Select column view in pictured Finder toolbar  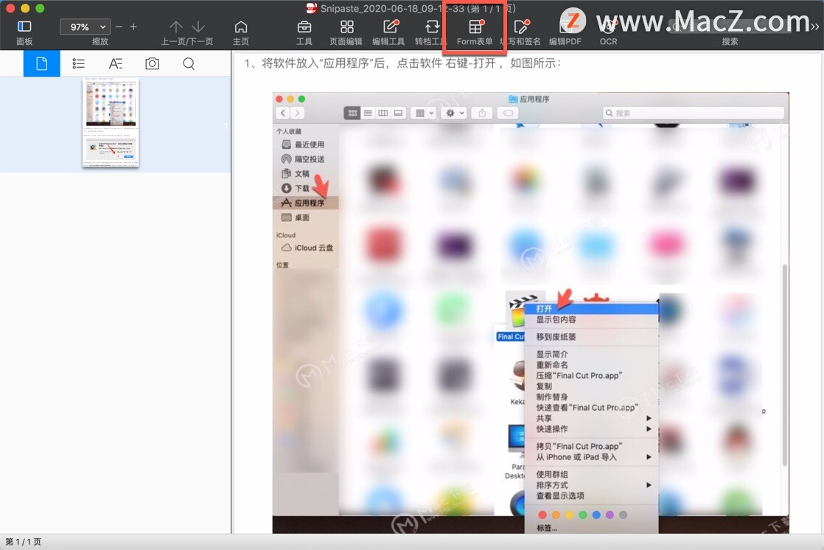(383, 113)
